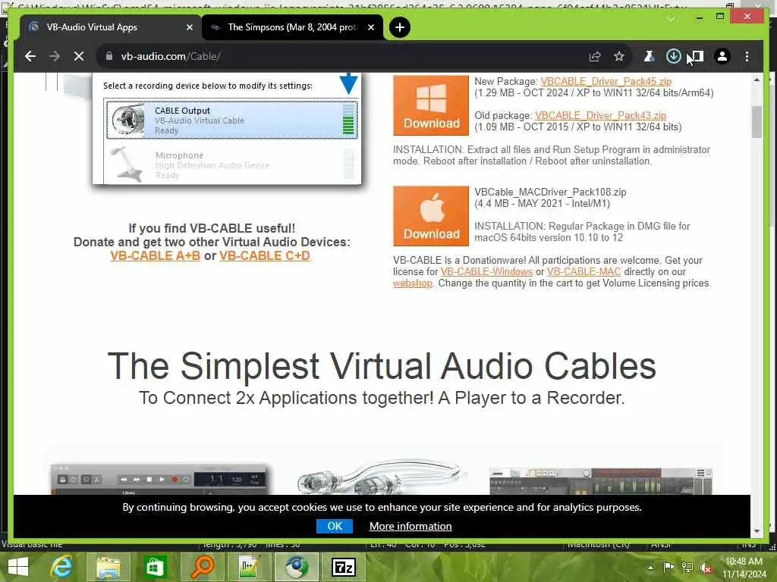Open the webshop link
The width and height of the screenshot is (777, 582).
coord(412,283)
